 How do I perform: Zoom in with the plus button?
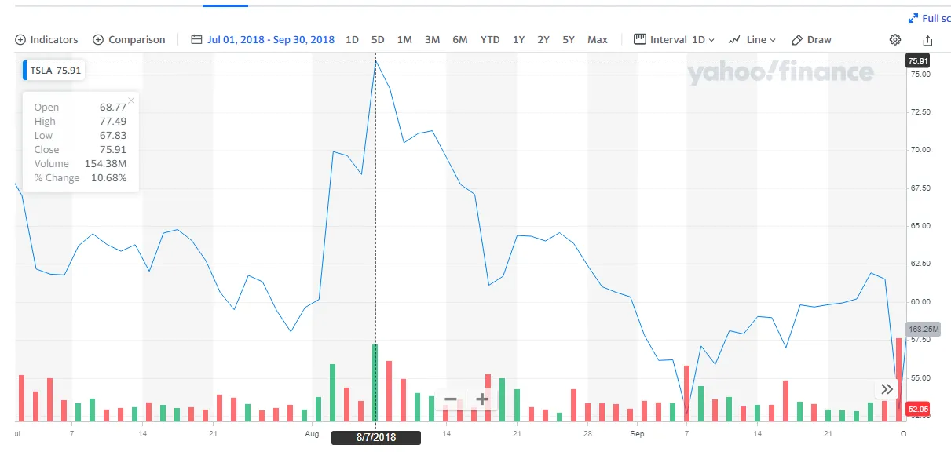[481, 399]
